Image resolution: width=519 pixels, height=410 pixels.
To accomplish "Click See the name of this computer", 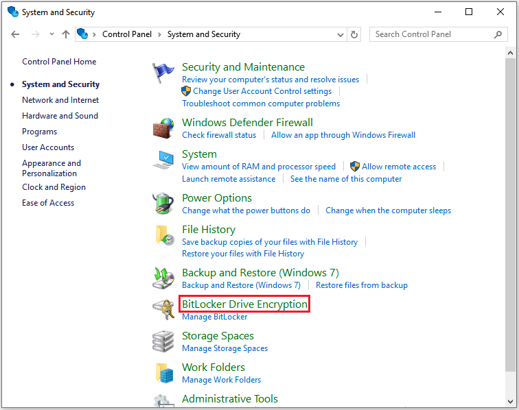I will pos(346,179).
